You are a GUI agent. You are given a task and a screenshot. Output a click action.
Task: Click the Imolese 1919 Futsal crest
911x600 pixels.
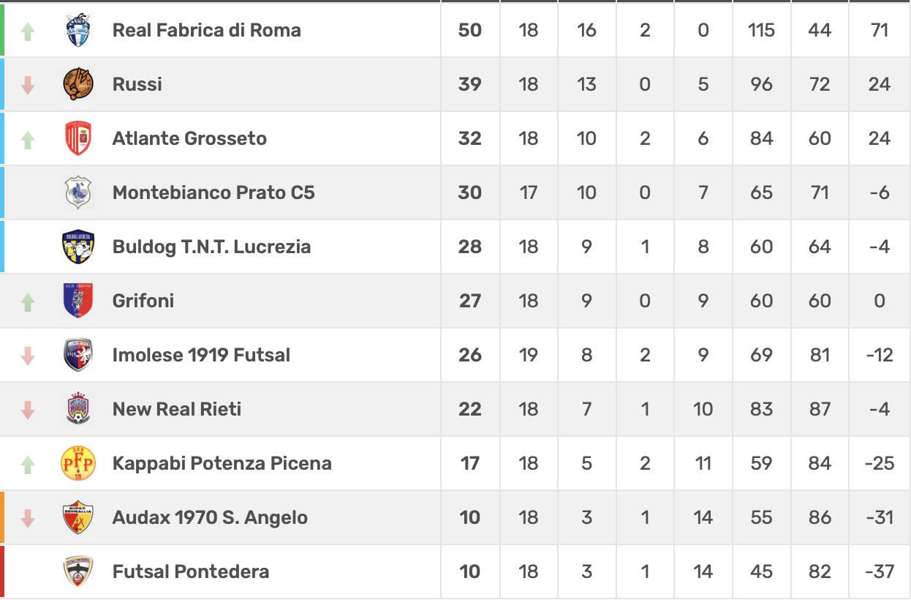coord(78,356)
